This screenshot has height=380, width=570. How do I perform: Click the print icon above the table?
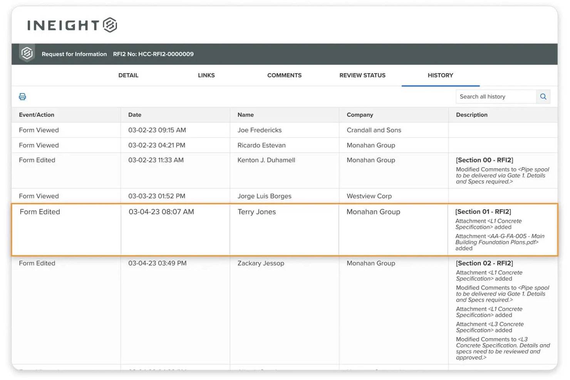pos(22,97)
